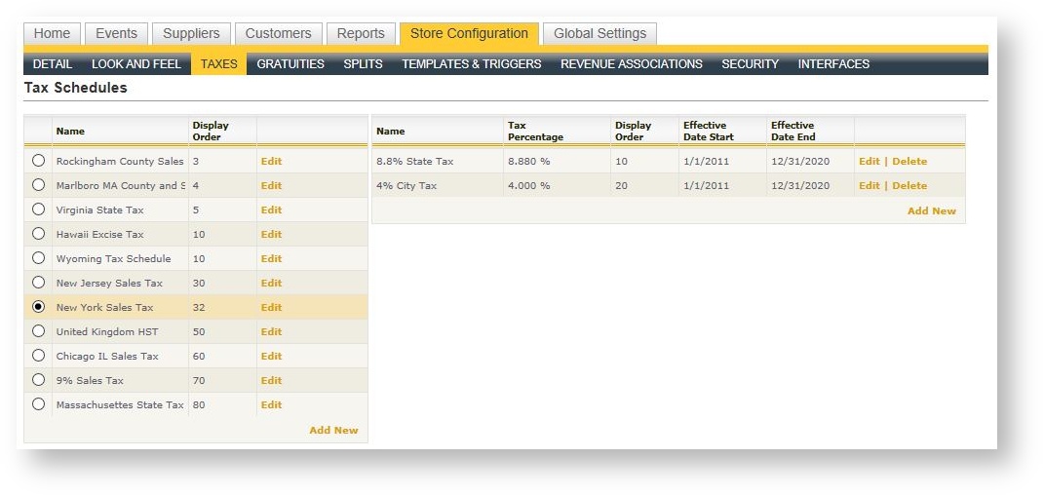Go to the Reports tab

coord(361,33)
